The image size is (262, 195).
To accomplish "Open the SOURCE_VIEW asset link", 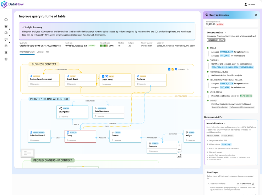I will point(226,84).
